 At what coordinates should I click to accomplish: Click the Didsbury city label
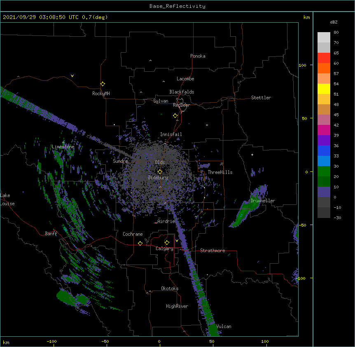(x=158, y=178)
